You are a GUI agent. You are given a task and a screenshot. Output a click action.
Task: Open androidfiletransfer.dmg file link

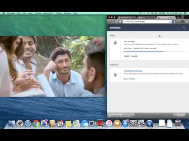click(x=133, y=71)
